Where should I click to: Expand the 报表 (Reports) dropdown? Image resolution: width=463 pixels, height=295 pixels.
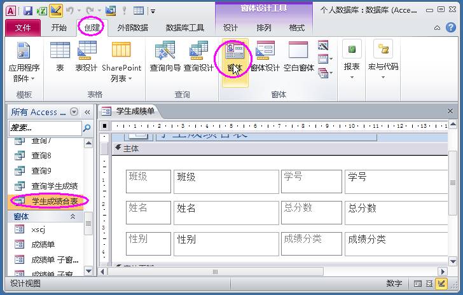click(x=352, y=60)
